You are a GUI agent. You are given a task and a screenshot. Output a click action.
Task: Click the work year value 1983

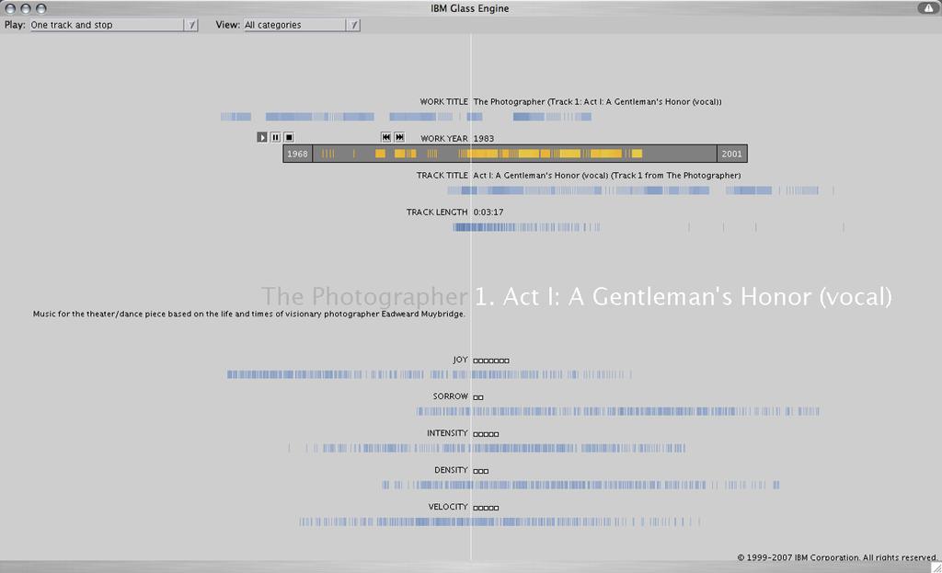(x=484, y=139)
